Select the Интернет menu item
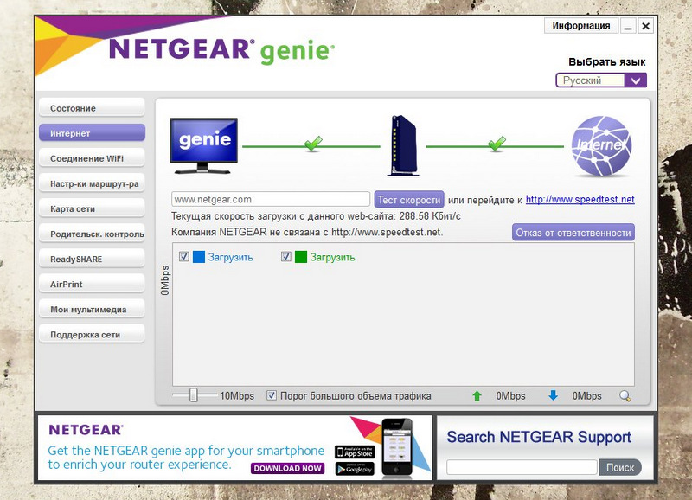The height and width of the screenshot is (500, 692). point(92,133)
